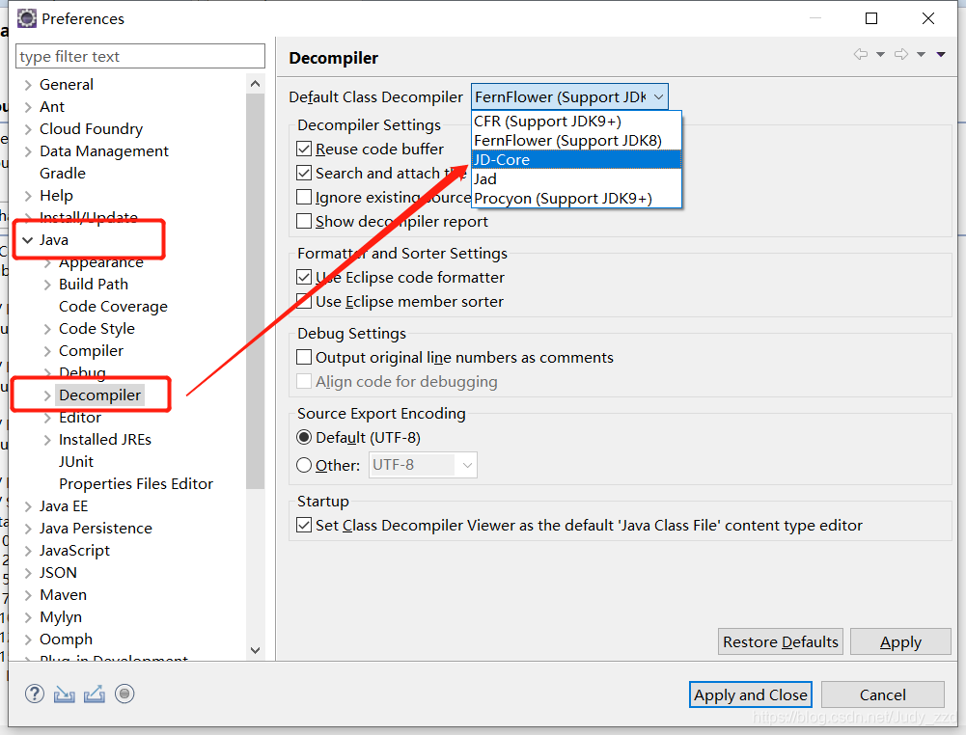This screenshot has width=966, height=735.
Task: Choose JD-Core decompiler option
Action: point(577,159)
